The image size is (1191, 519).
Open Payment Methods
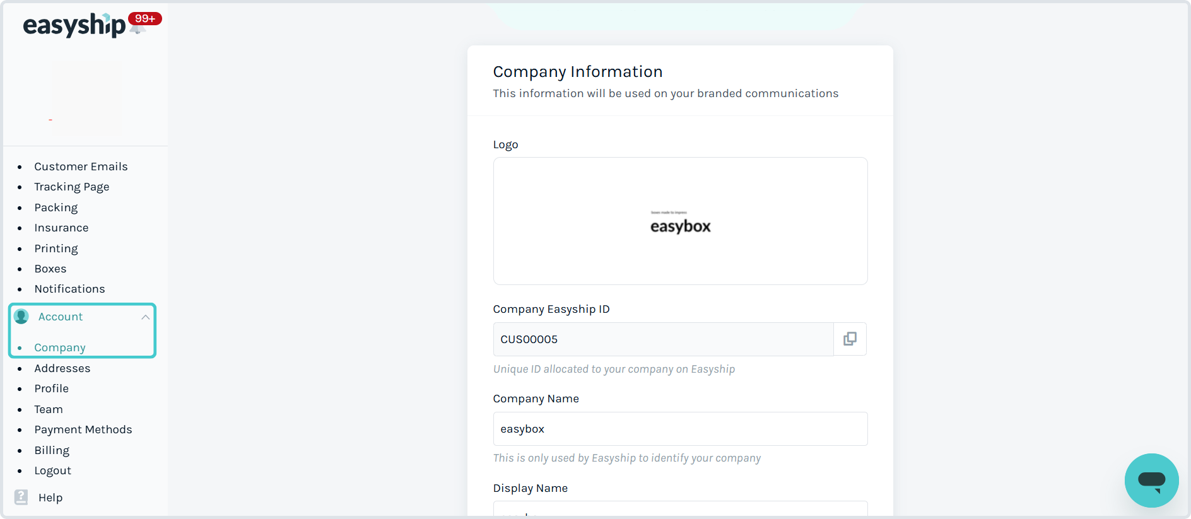83,429
